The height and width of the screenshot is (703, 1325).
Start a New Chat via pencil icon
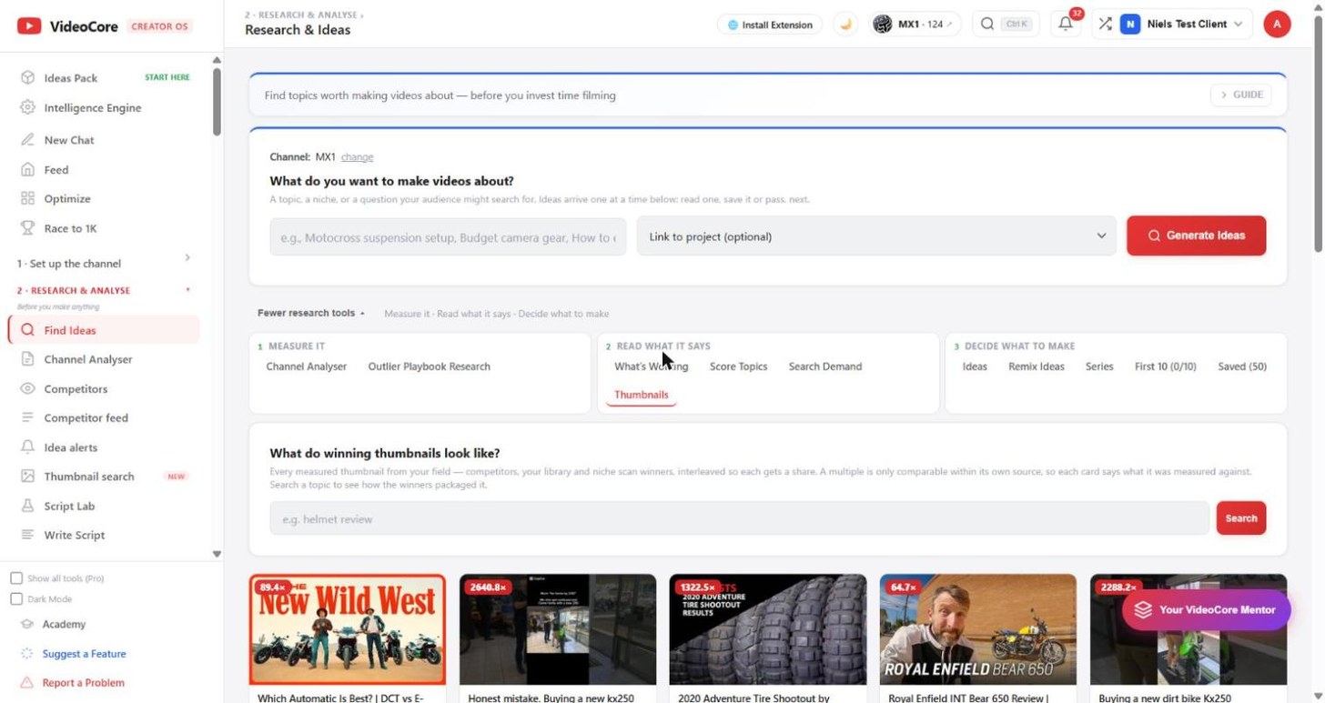27,140
